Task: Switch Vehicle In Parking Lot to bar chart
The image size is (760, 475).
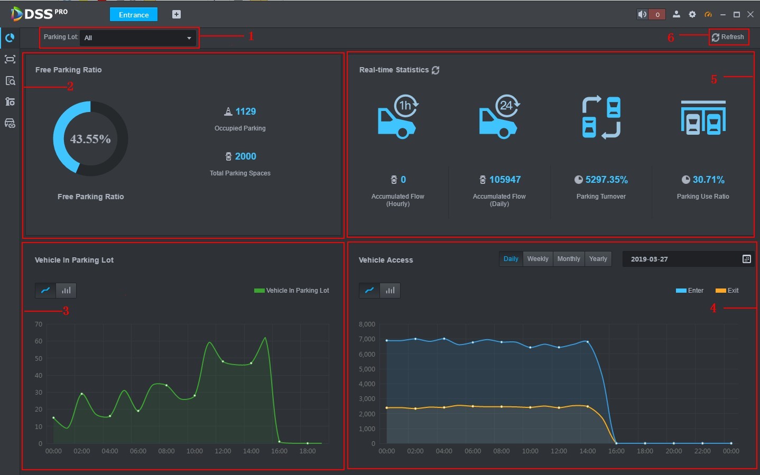Action: 66,291
